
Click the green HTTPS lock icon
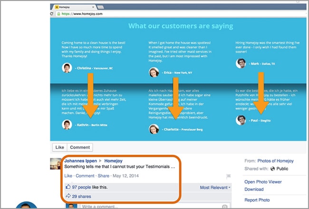tap(58, 14)
